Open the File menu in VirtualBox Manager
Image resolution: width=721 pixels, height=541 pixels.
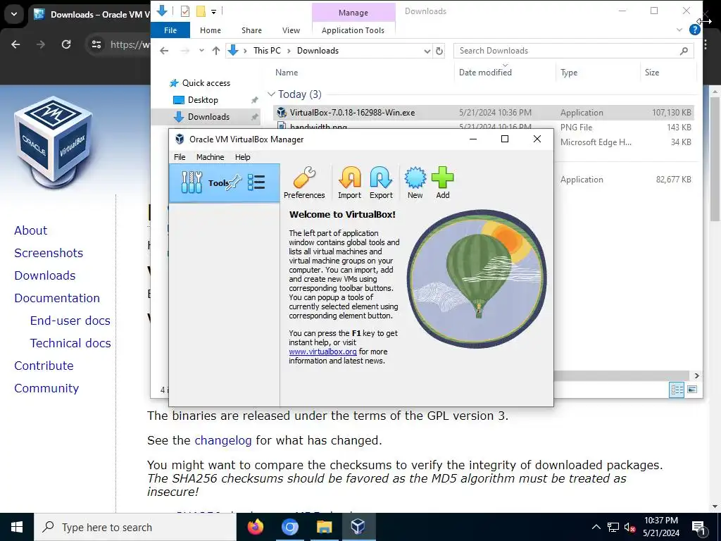click(x=180, y=157)
